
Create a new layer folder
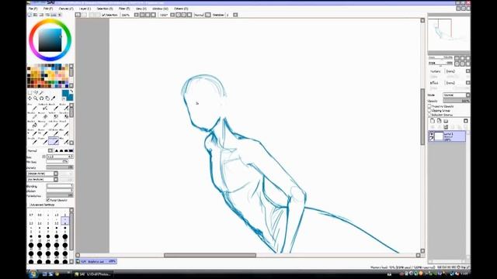(x=446, y=121)
